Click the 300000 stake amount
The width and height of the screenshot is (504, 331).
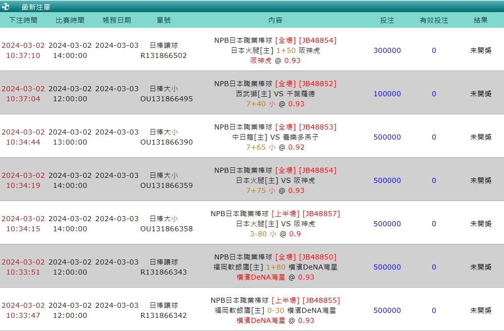(x=387, y=50)
